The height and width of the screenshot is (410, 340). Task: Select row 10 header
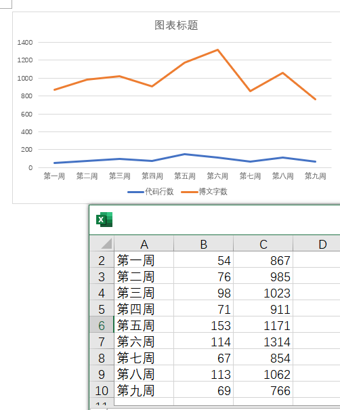click(102, 390)
